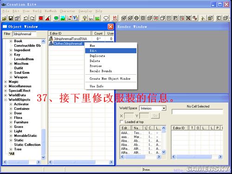Click the object list horizontal scrollbar

click(81, 162)
